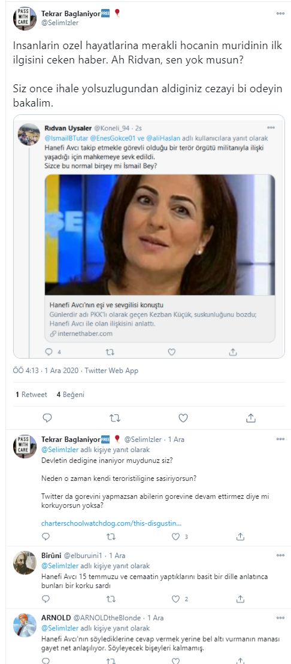This screenshot has height=664, width=291.
Task: View the 4 Beğeni likes list
Action: click(70, 394)
